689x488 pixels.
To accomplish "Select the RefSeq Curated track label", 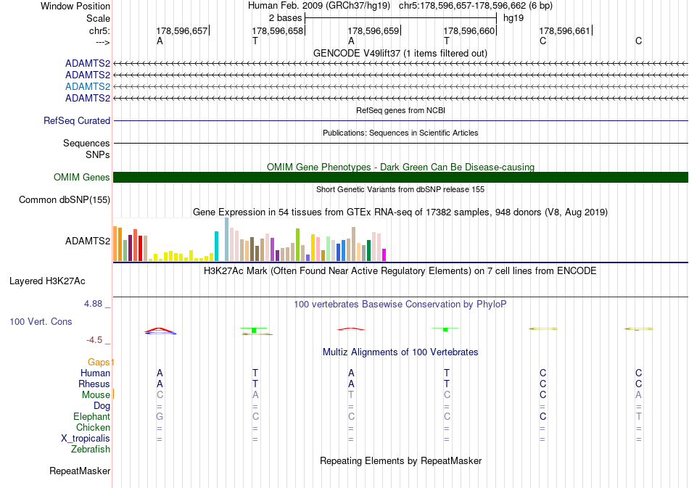I will pos(77,121).
